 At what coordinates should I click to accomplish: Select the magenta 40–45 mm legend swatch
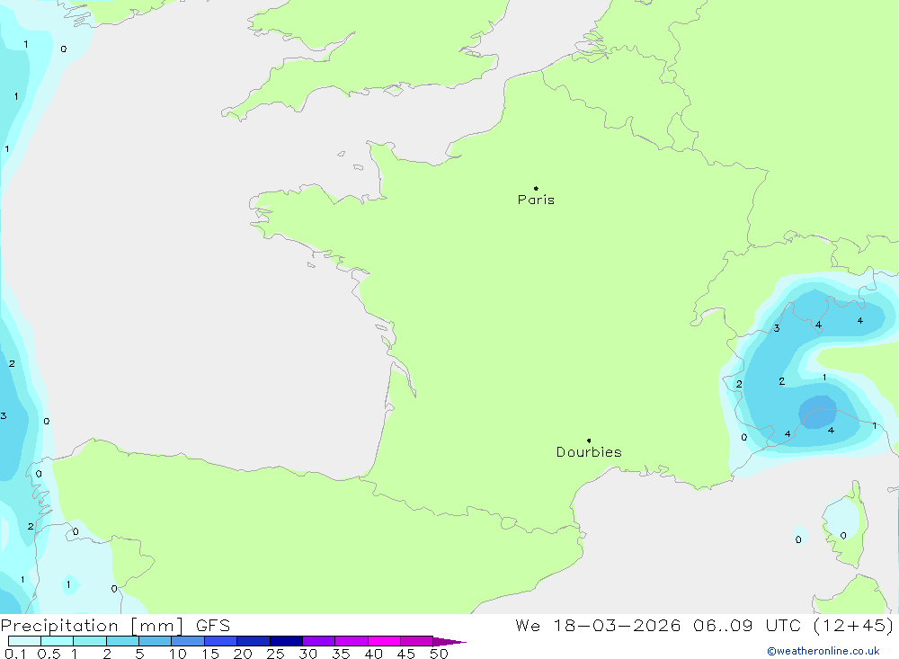(x=384, y=641)
